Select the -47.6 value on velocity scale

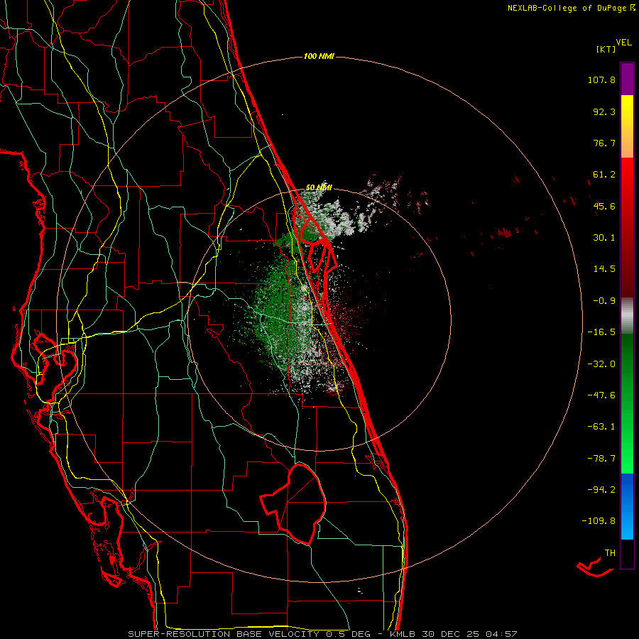(x=601, y=395)
